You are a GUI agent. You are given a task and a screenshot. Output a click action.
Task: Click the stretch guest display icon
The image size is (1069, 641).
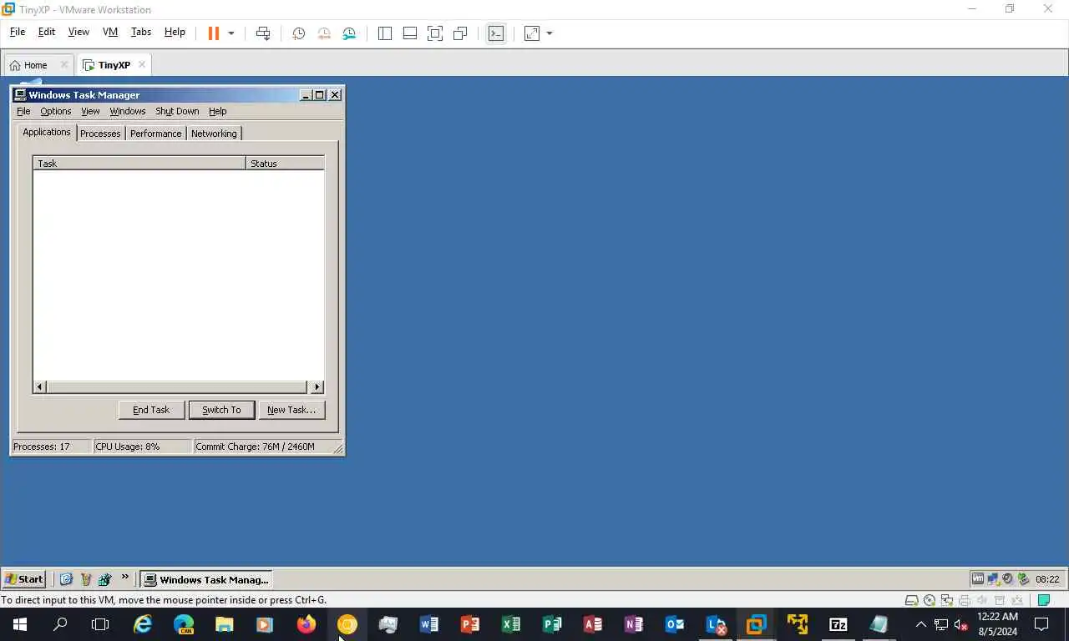click(x=531, y=33)
